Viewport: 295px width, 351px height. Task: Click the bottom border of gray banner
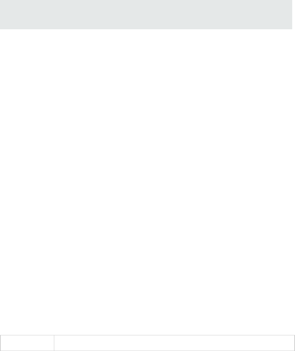146,29
